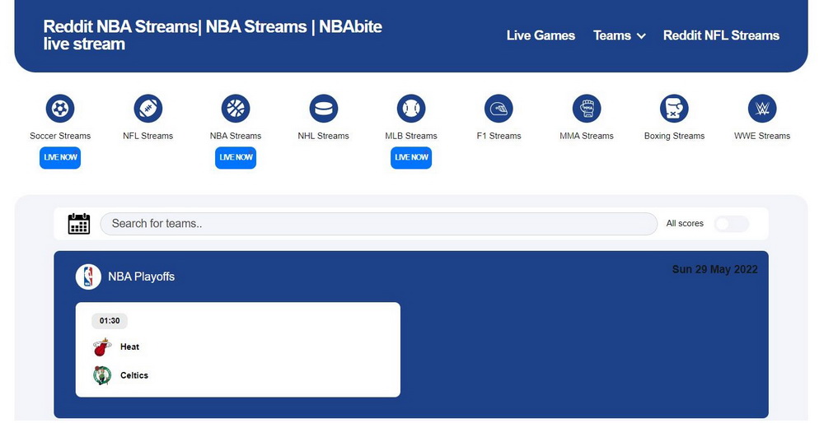Open the NFL Streams football icon
The image size is (824, 423).
148,109
